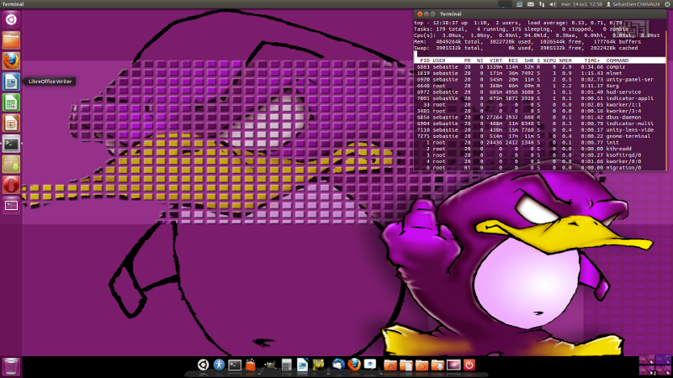Open the yellow image viewer dock icon
Image resolution: width=673 pixels, height=378 pixels.
[x=319, y=365]
